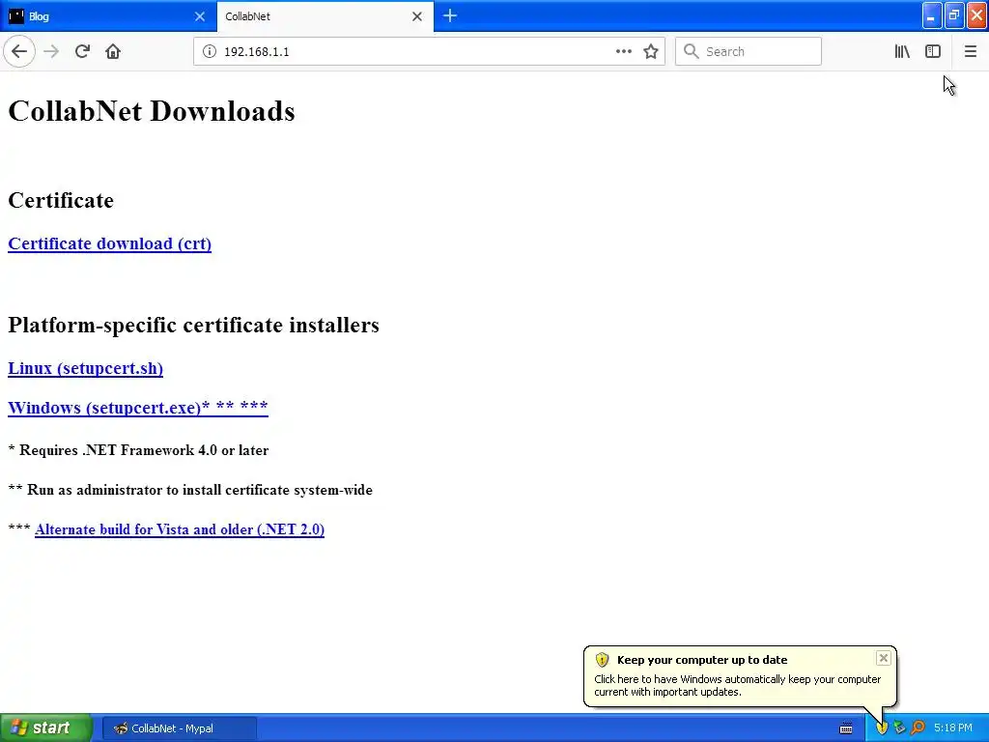This screenshot has height=742, width=989.
Task: Open a new tab with plus button
Action: 450,15
